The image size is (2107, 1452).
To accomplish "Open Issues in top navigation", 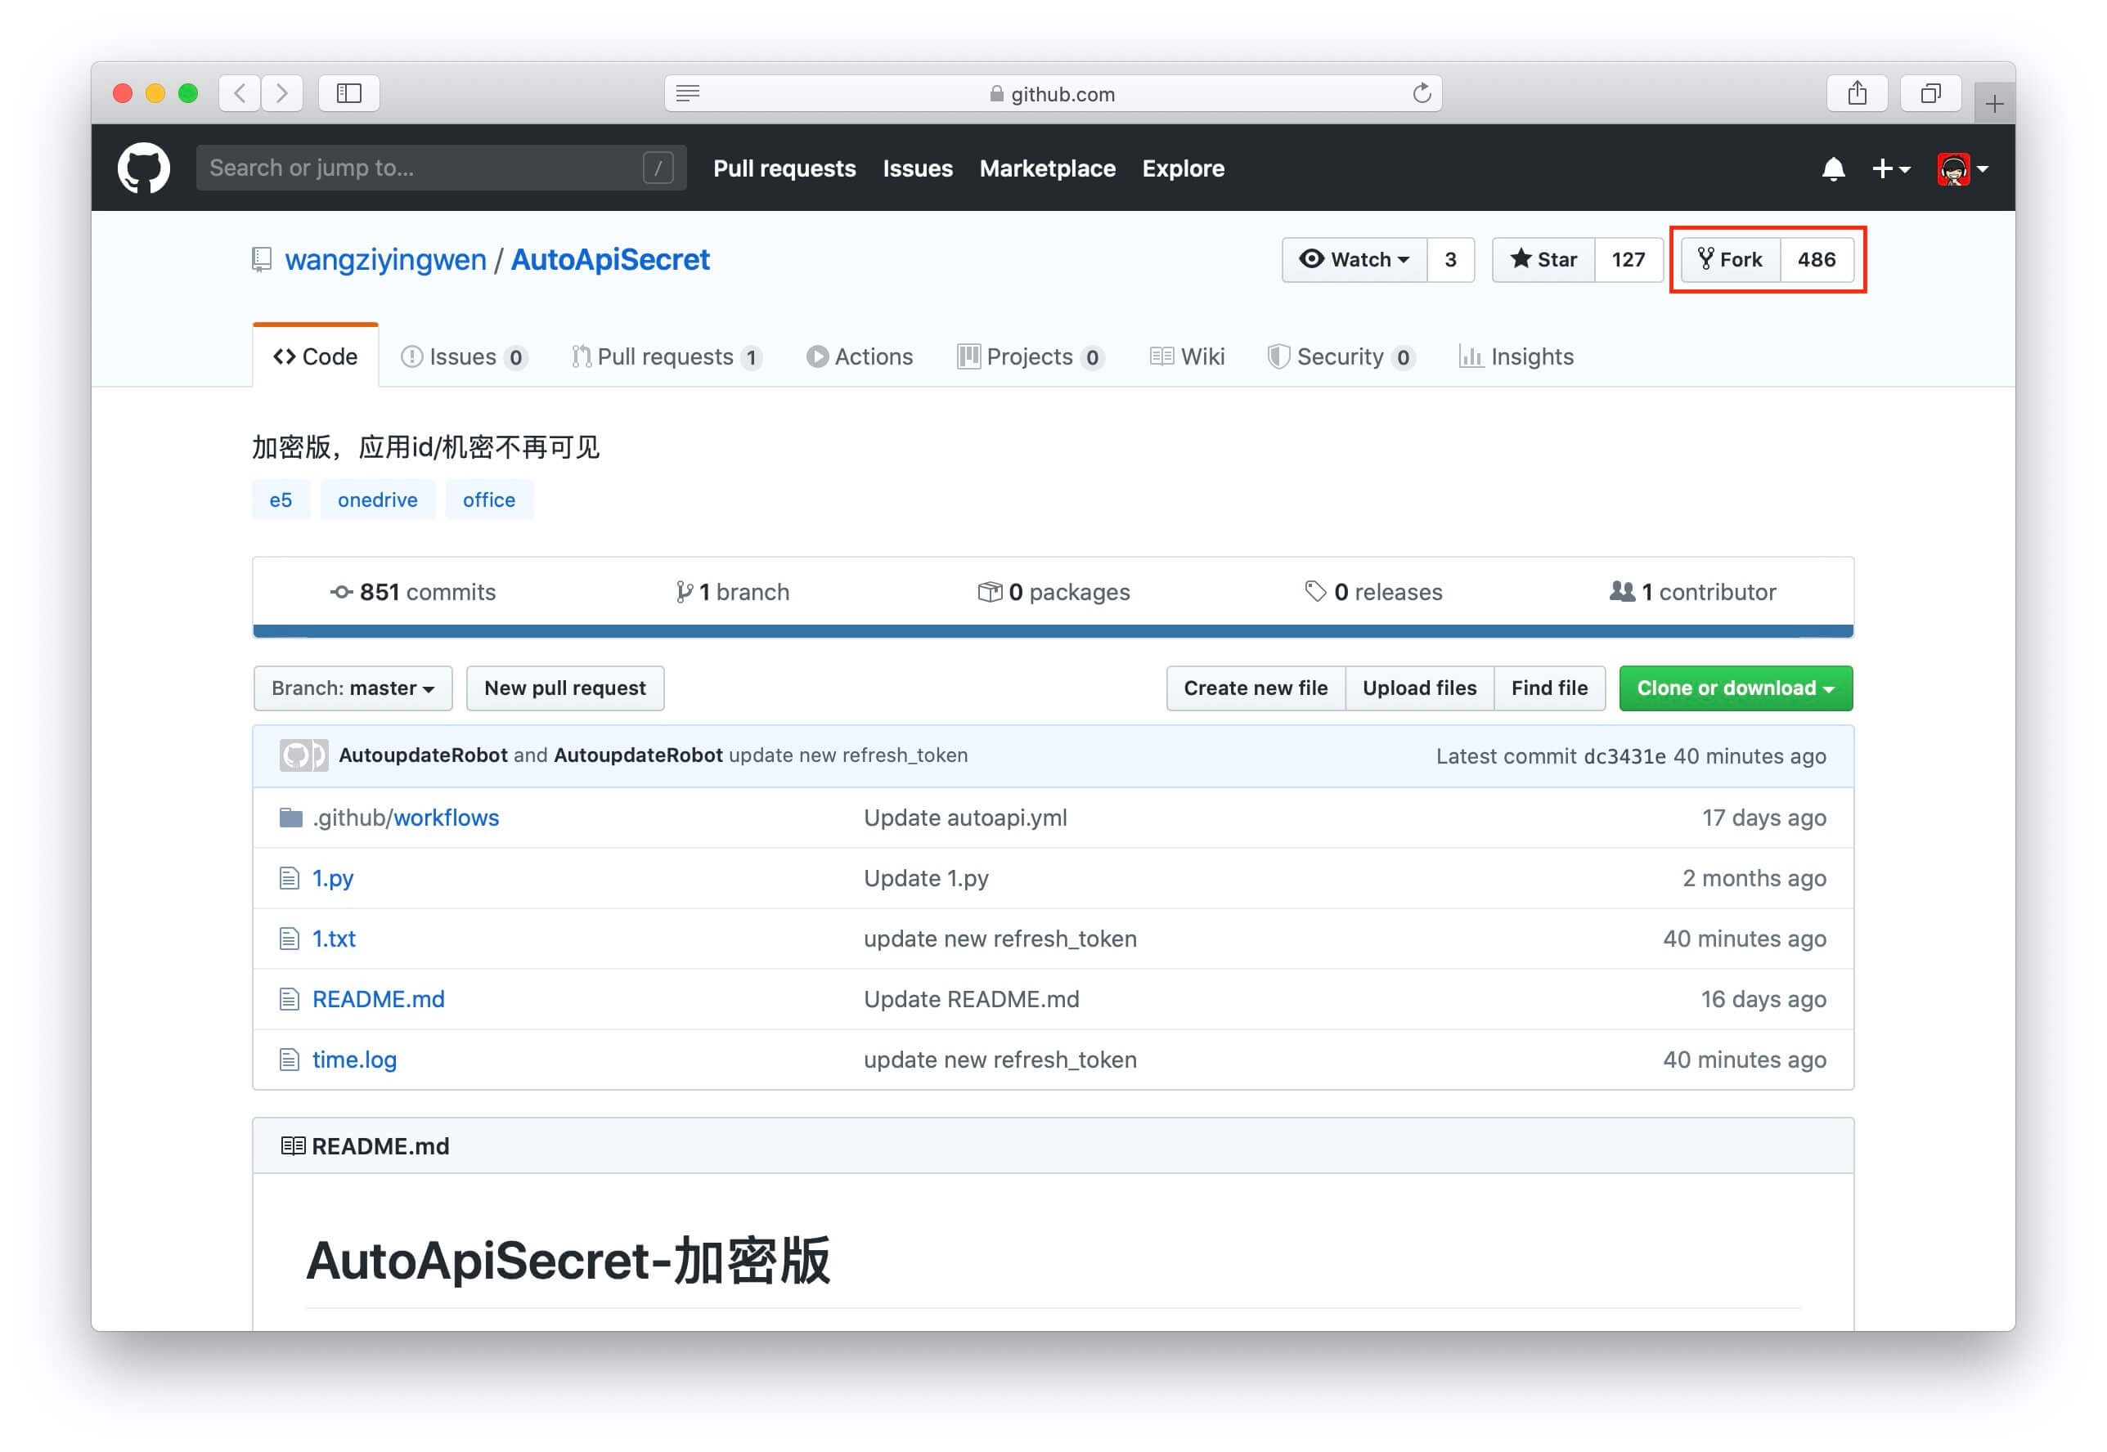I will (x=917, y=168).
